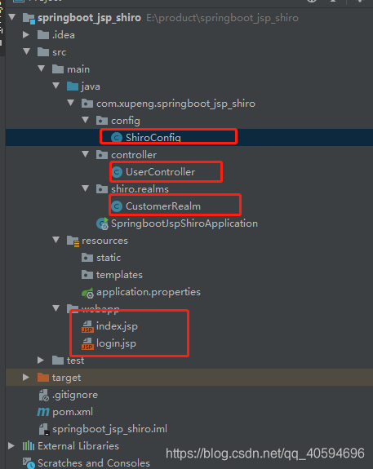Select the ShiroConfig class
Image resolution: width=373 pixels, height=469 pixels.
click(153, 138)
